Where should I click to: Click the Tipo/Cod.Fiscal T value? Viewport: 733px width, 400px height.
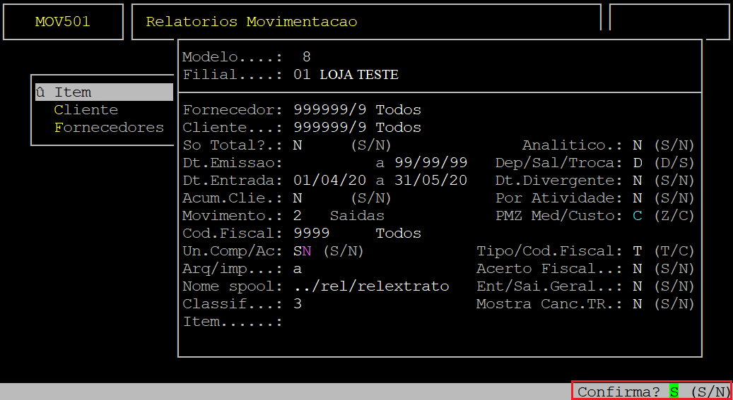click(x=637, y=251)
